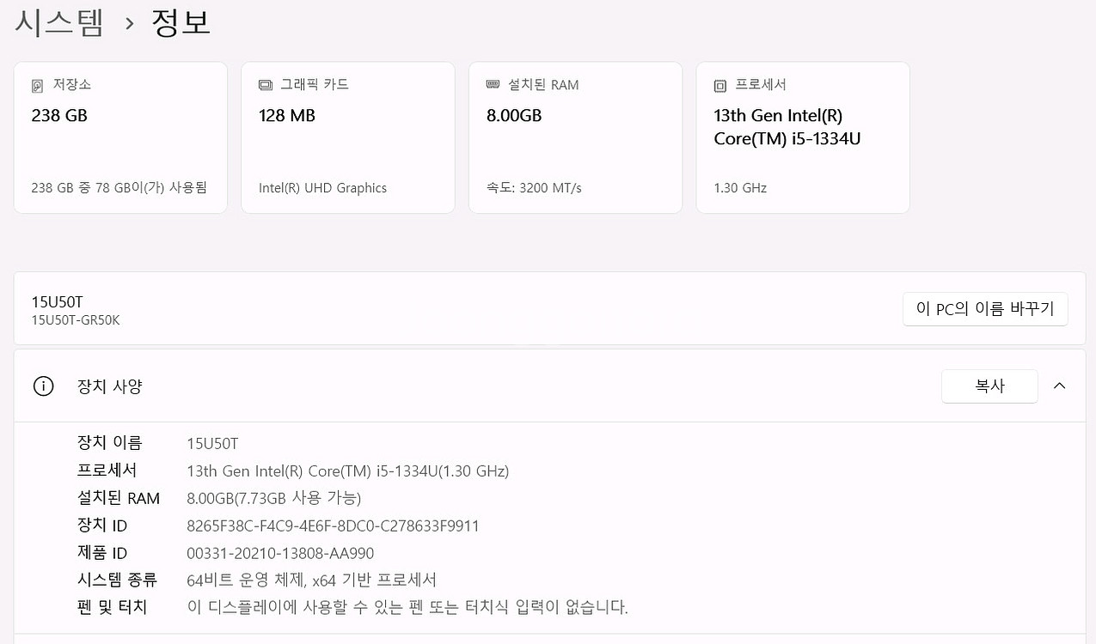The image size is (1096, 644).
Task: Click the storage disk icon on 저장소 card
Action: click(x=35, y=85)
